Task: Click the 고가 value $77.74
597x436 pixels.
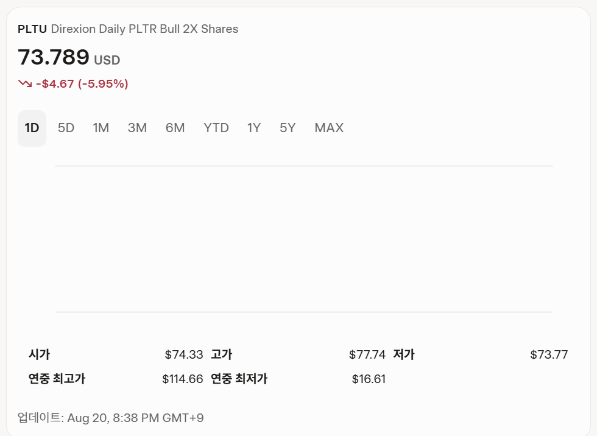Action: (367, 354)
